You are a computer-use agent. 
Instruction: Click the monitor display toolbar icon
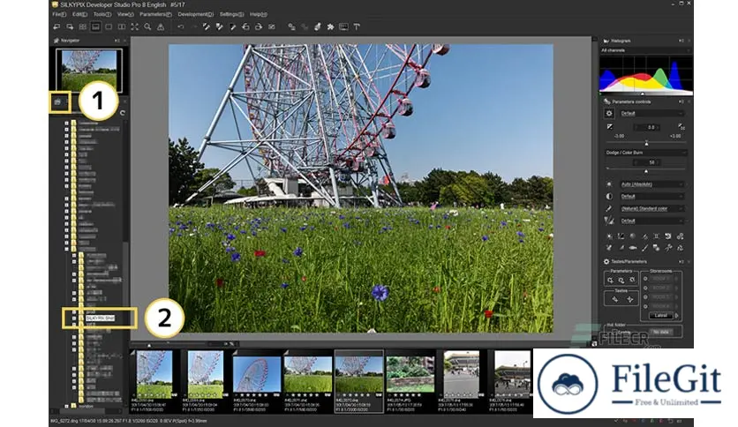(x=343, y=26)
